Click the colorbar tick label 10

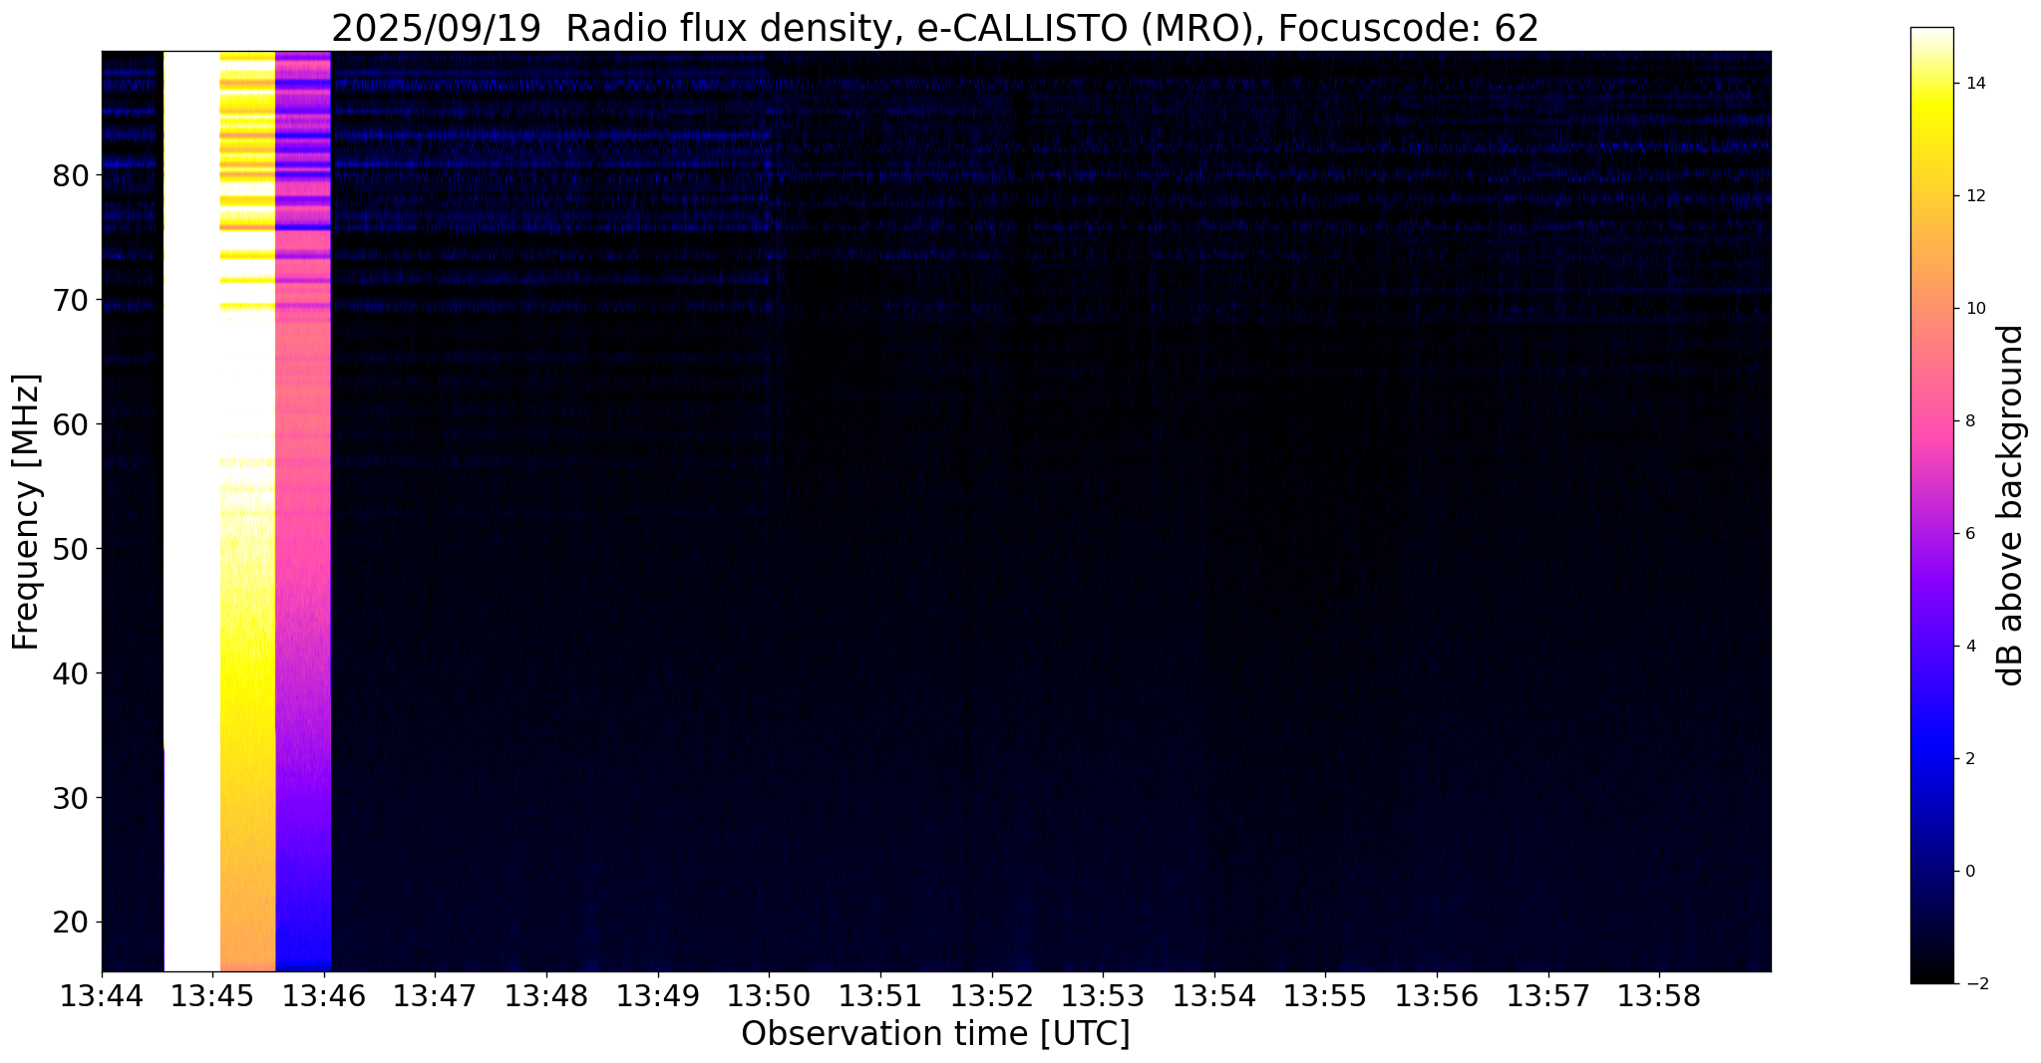tap(1974, 309)
